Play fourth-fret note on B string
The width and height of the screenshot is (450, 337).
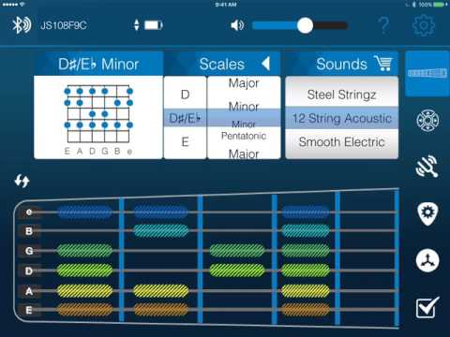click(x=306, y=231)
